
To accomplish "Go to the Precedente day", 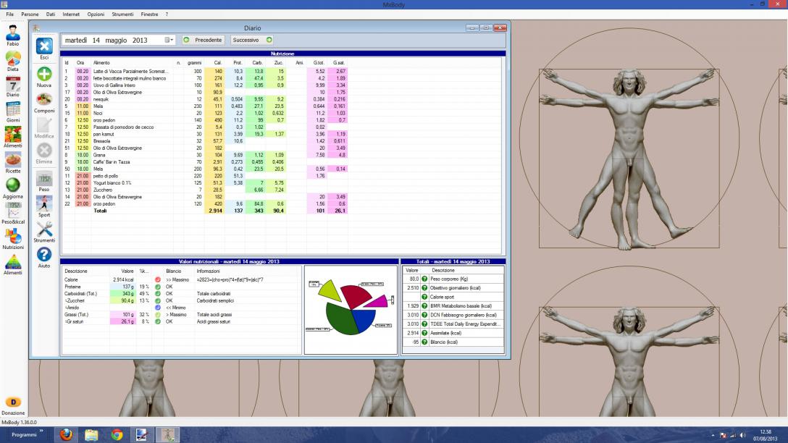I will [203, 40].
